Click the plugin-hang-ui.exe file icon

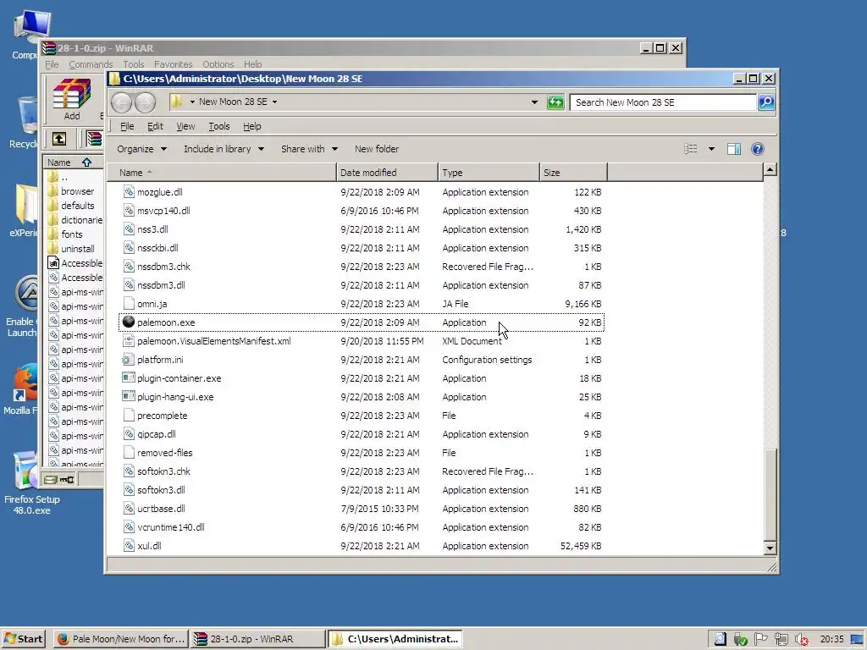tap(129, 396)
